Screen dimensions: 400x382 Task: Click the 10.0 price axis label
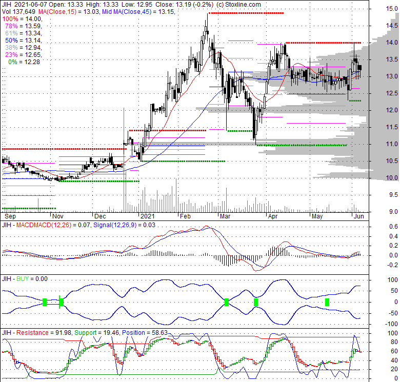392,178
